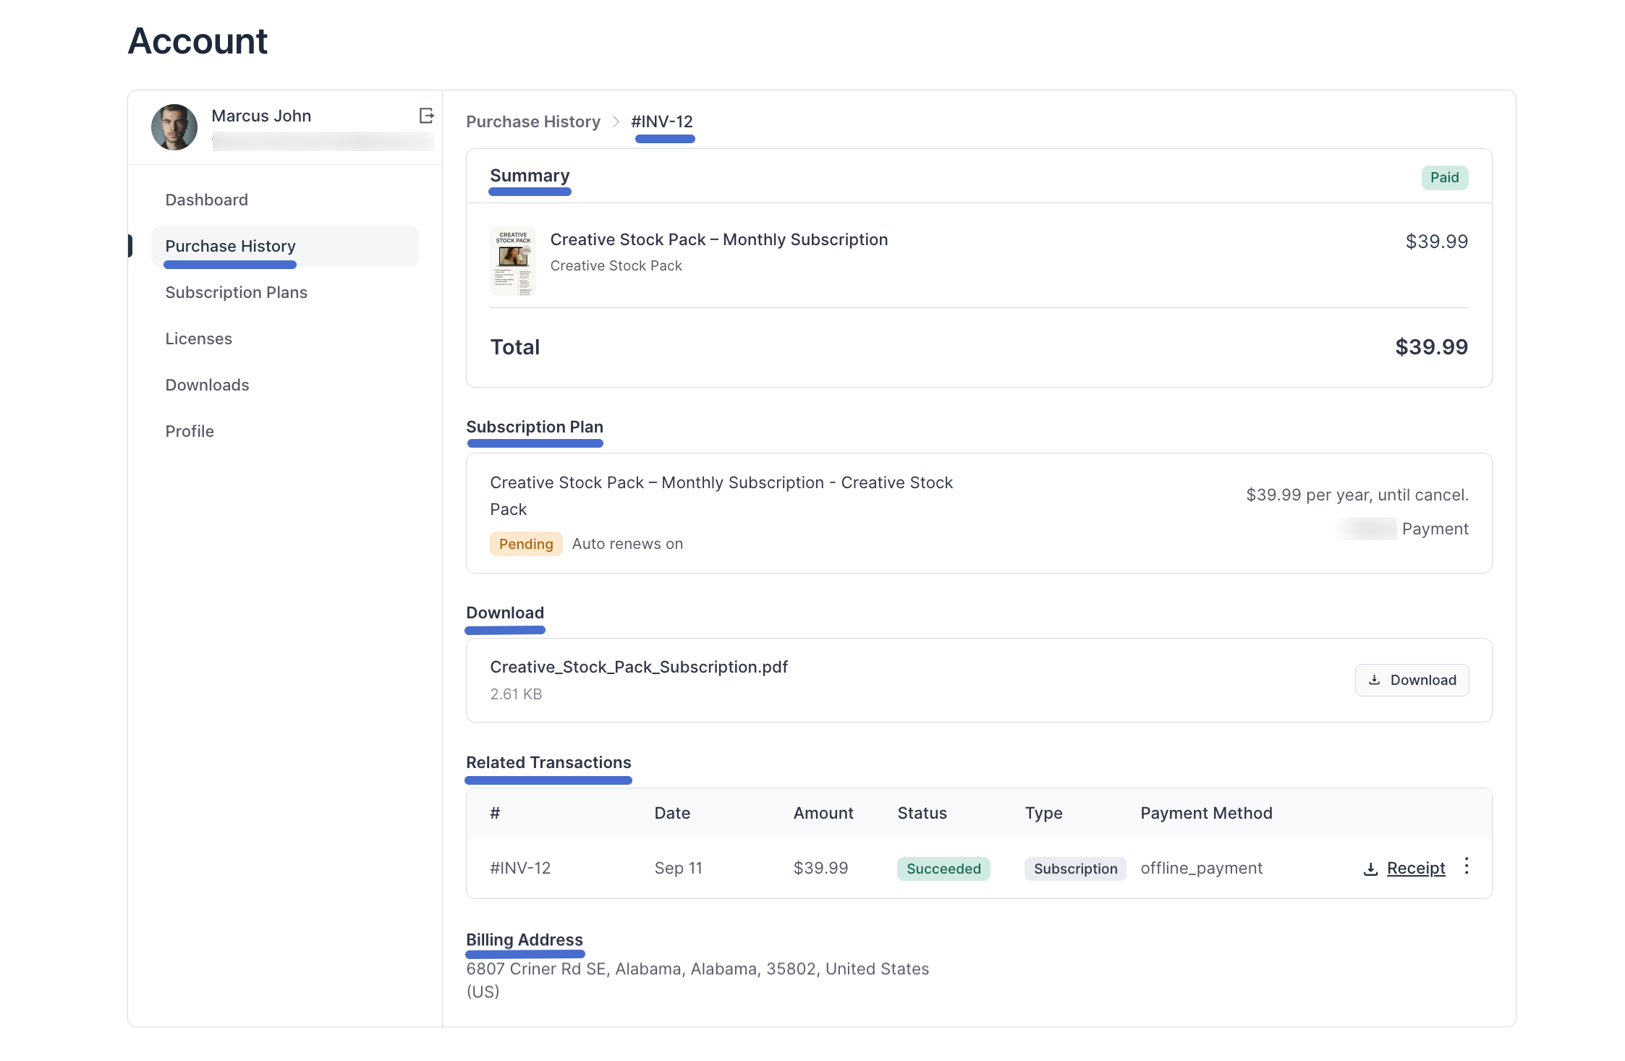Image resolution: width=1625 pixels, height=1061 pixels.
Task: Click the download arrow icon beside Receipt
Action: point(1370,869)
